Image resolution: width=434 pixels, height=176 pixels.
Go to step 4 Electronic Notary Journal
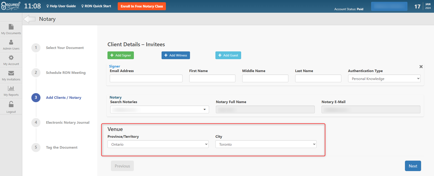67,123
